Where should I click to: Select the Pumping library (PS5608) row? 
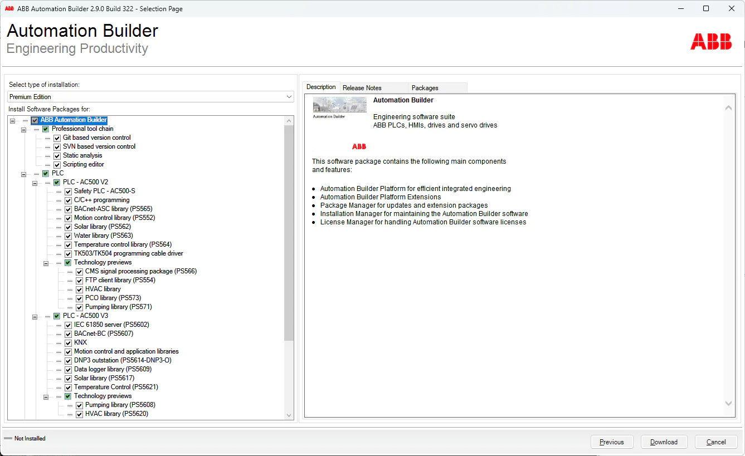click(x=120, y=405)
